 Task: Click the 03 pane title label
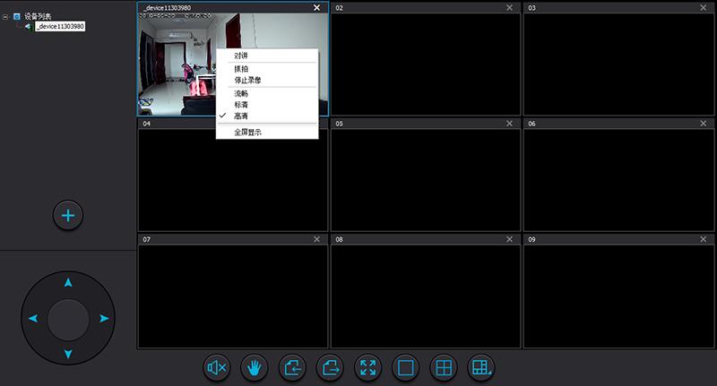(x=531, y=8)
